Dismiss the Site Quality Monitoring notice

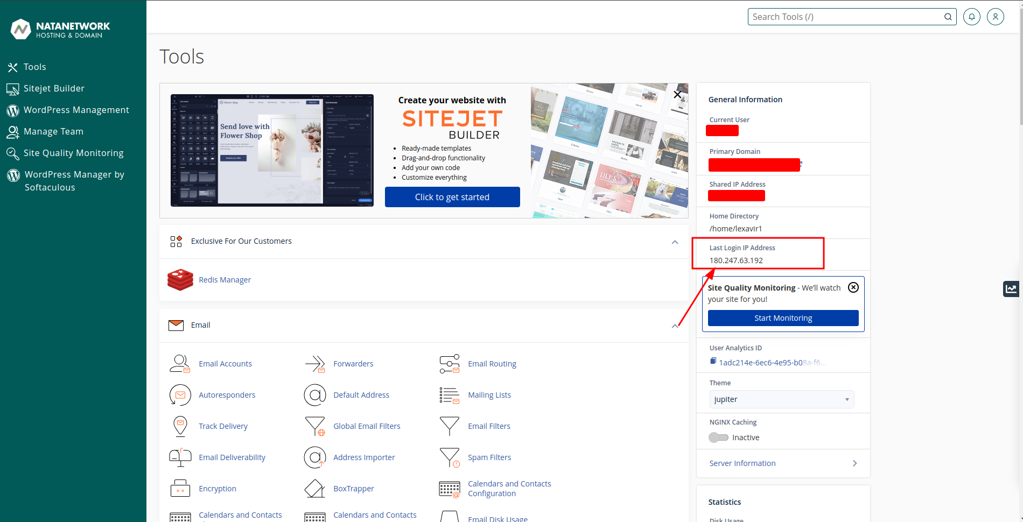853,287
